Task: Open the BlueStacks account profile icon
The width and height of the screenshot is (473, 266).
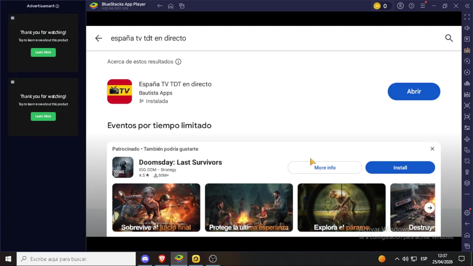Action: coord(400,6)
